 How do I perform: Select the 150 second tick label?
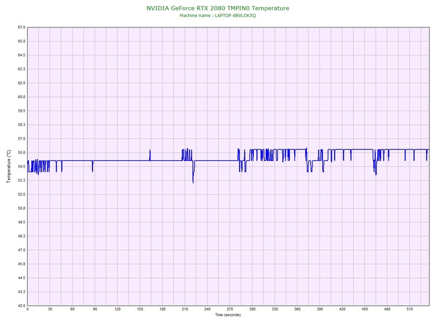(140, 309)
